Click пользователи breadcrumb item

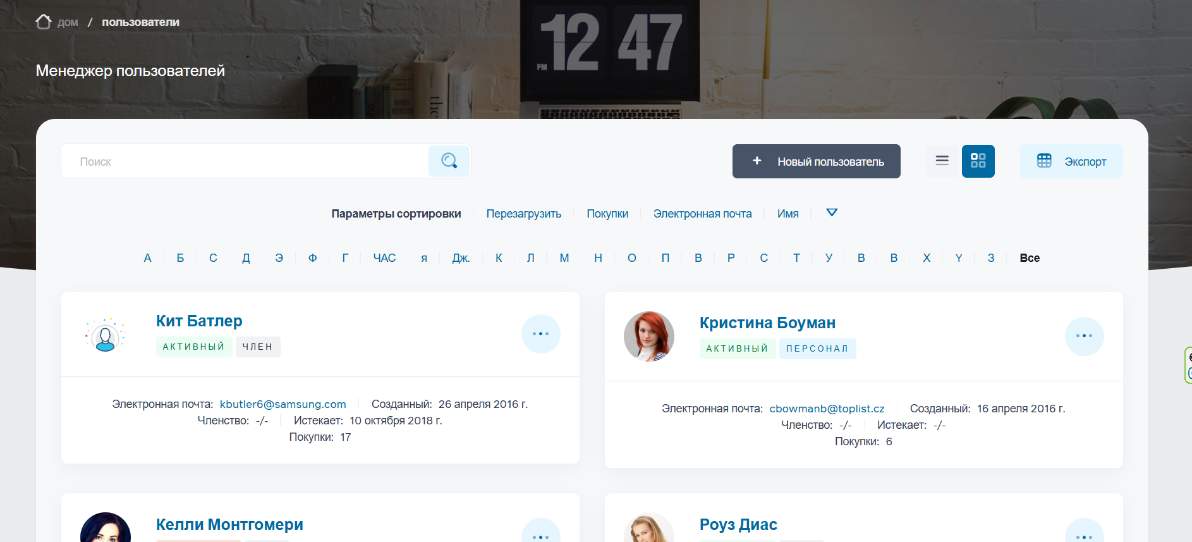[141, 22]
